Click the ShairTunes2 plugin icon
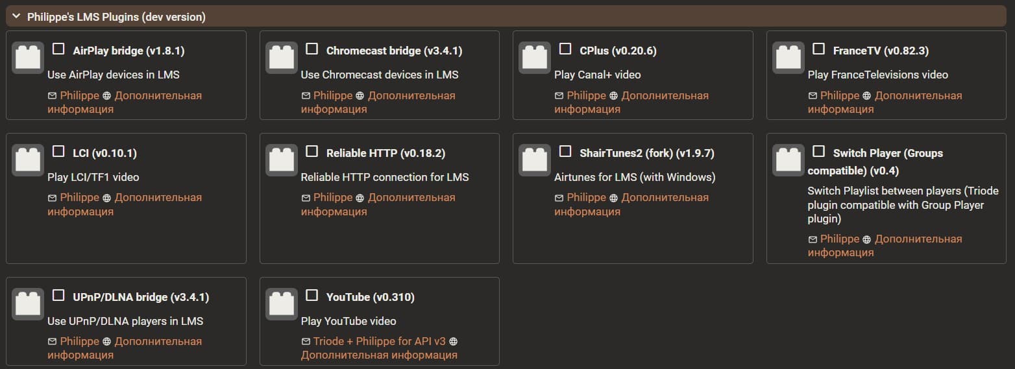This screenshot has width=1015, height=369. coord(534,160)
